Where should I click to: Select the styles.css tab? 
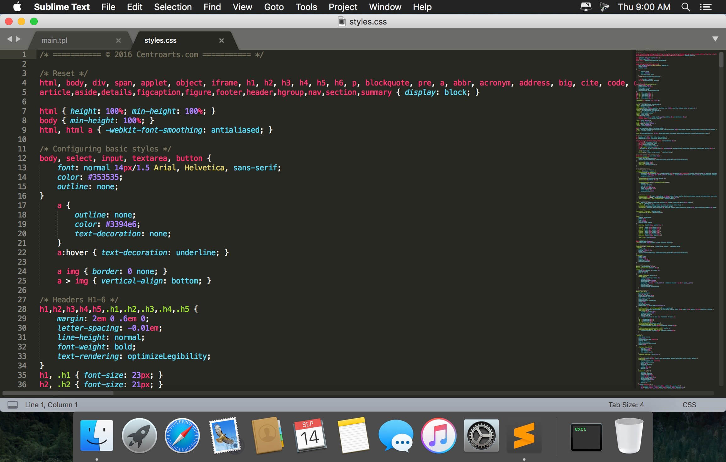tap(161, 40)
